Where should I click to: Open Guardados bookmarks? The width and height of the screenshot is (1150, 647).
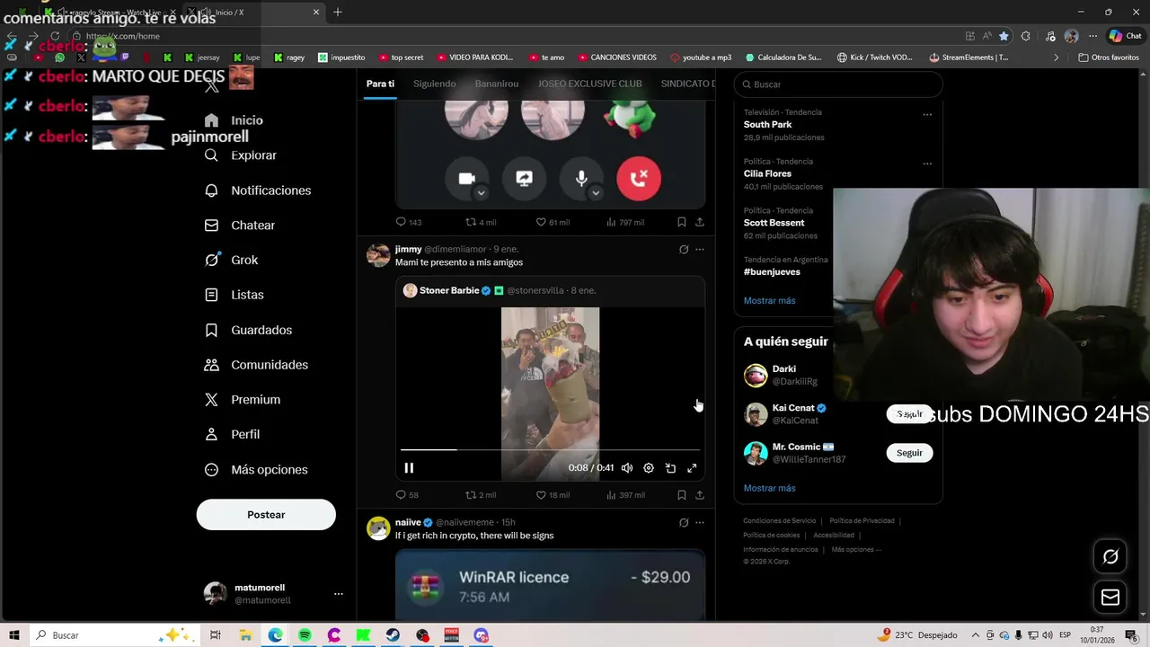(x=248, y=330)
